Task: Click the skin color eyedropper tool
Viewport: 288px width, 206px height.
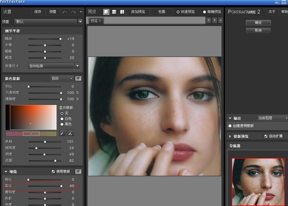Action: click(63, 133)
